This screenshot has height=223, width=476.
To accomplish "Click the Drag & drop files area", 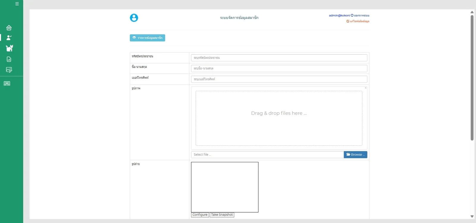I will [279, 118].
